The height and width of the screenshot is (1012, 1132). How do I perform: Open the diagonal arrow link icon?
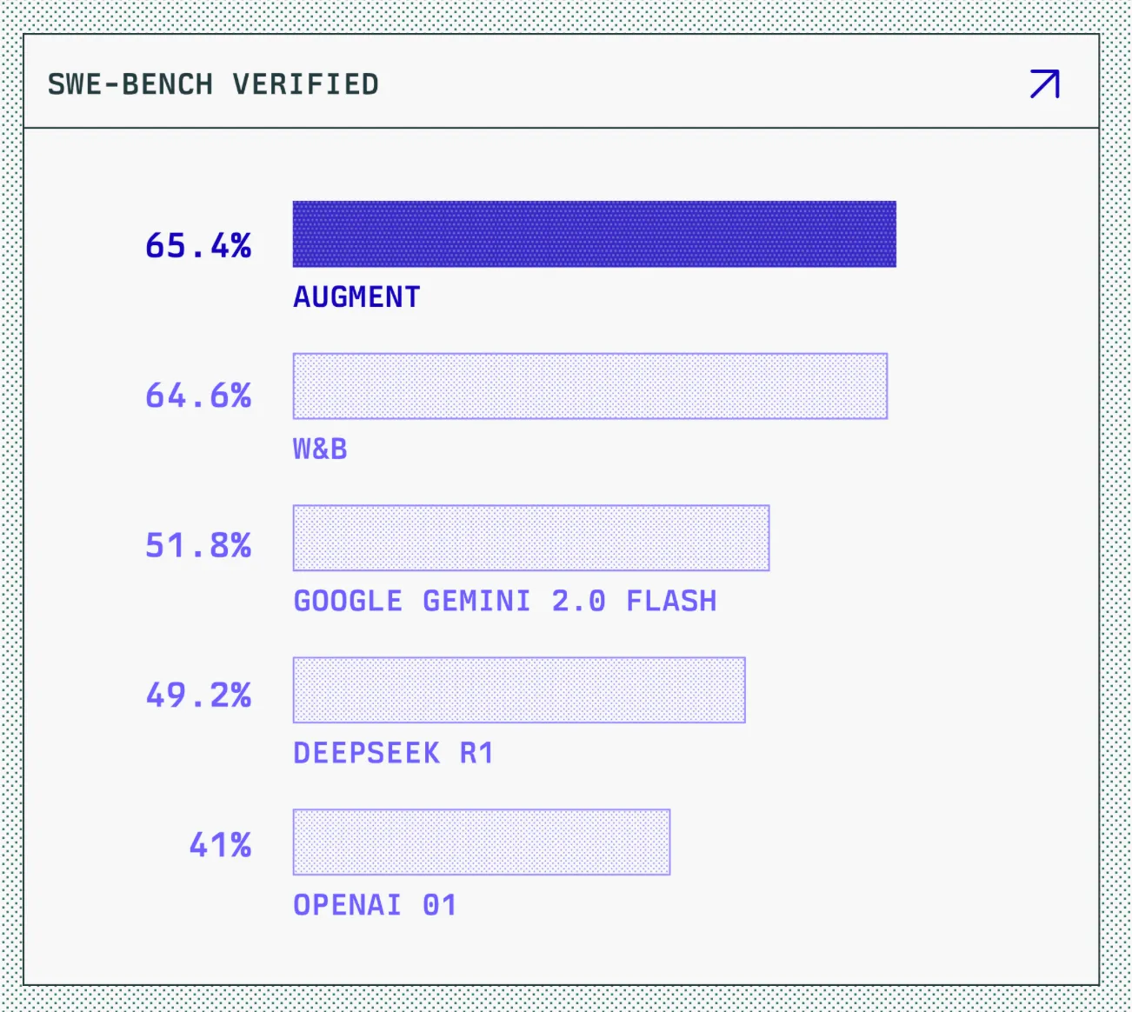click(1045, 84)
